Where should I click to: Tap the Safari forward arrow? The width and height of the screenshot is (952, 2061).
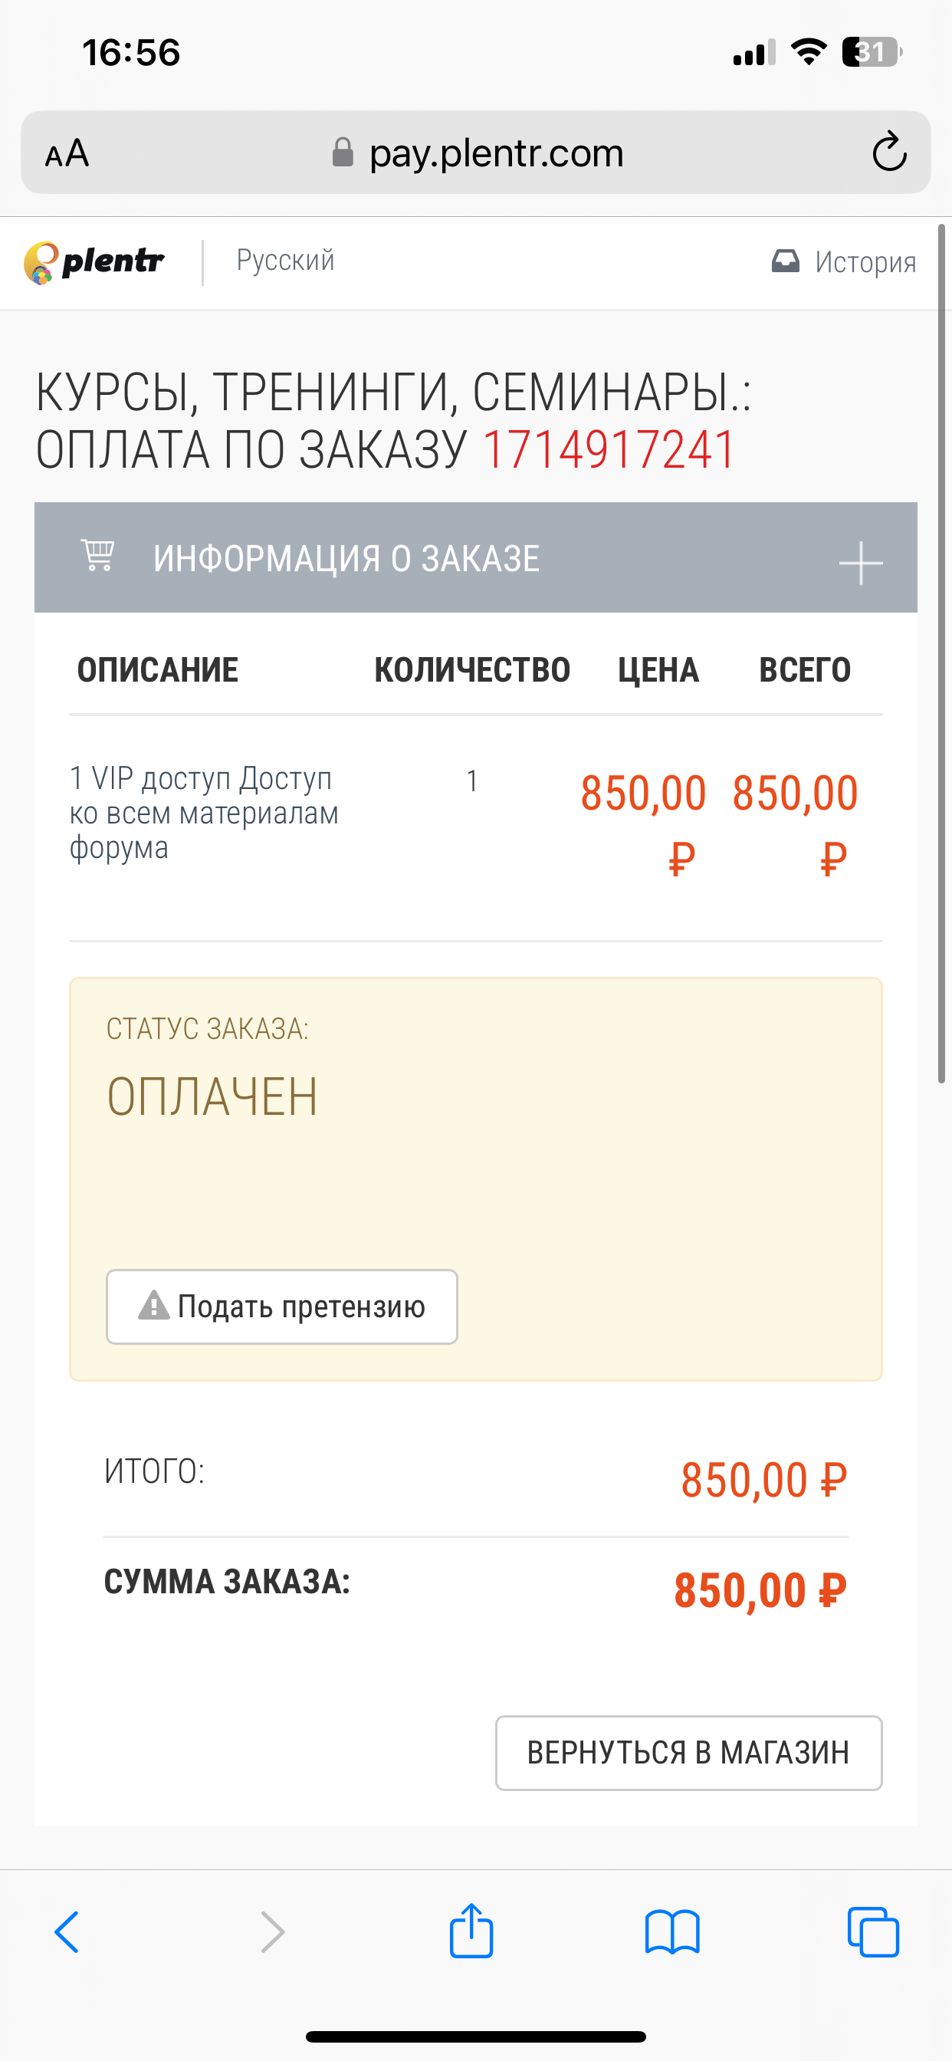[272, 1932]
